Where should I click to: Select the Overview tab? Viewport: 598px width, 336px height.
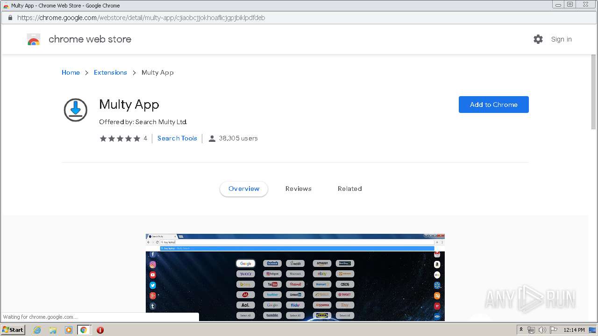244,189
